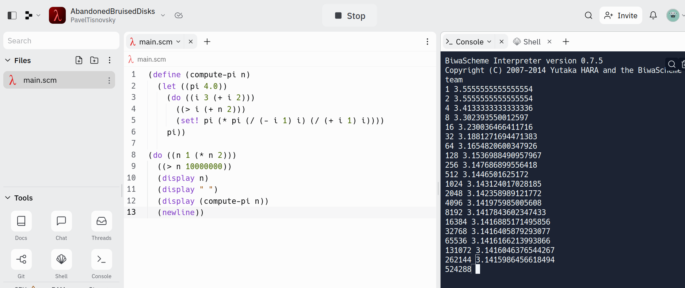Image resolution: width=685 pixels, height=288 pixels.
Task: Click the PavelTisnovsky username
Action: [93, 20]
